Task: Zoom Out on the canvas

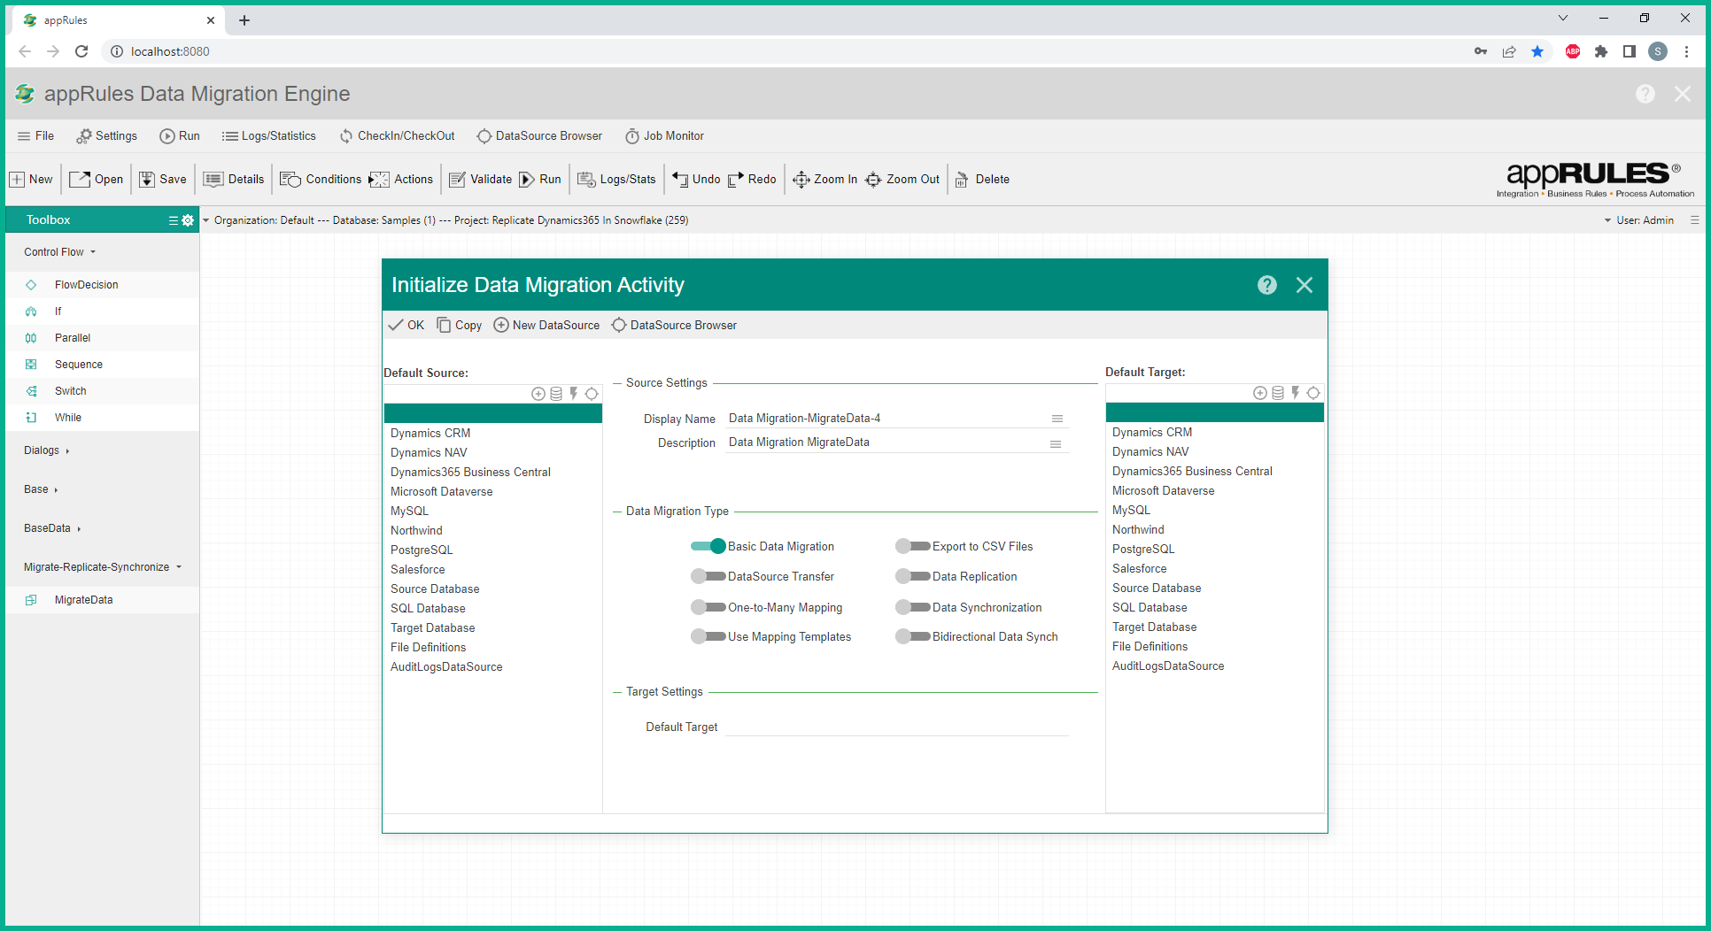Action: coord(902,180)
